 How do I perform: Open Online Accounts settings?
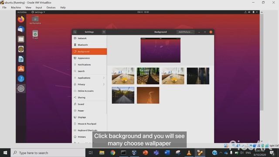[89, 91]
